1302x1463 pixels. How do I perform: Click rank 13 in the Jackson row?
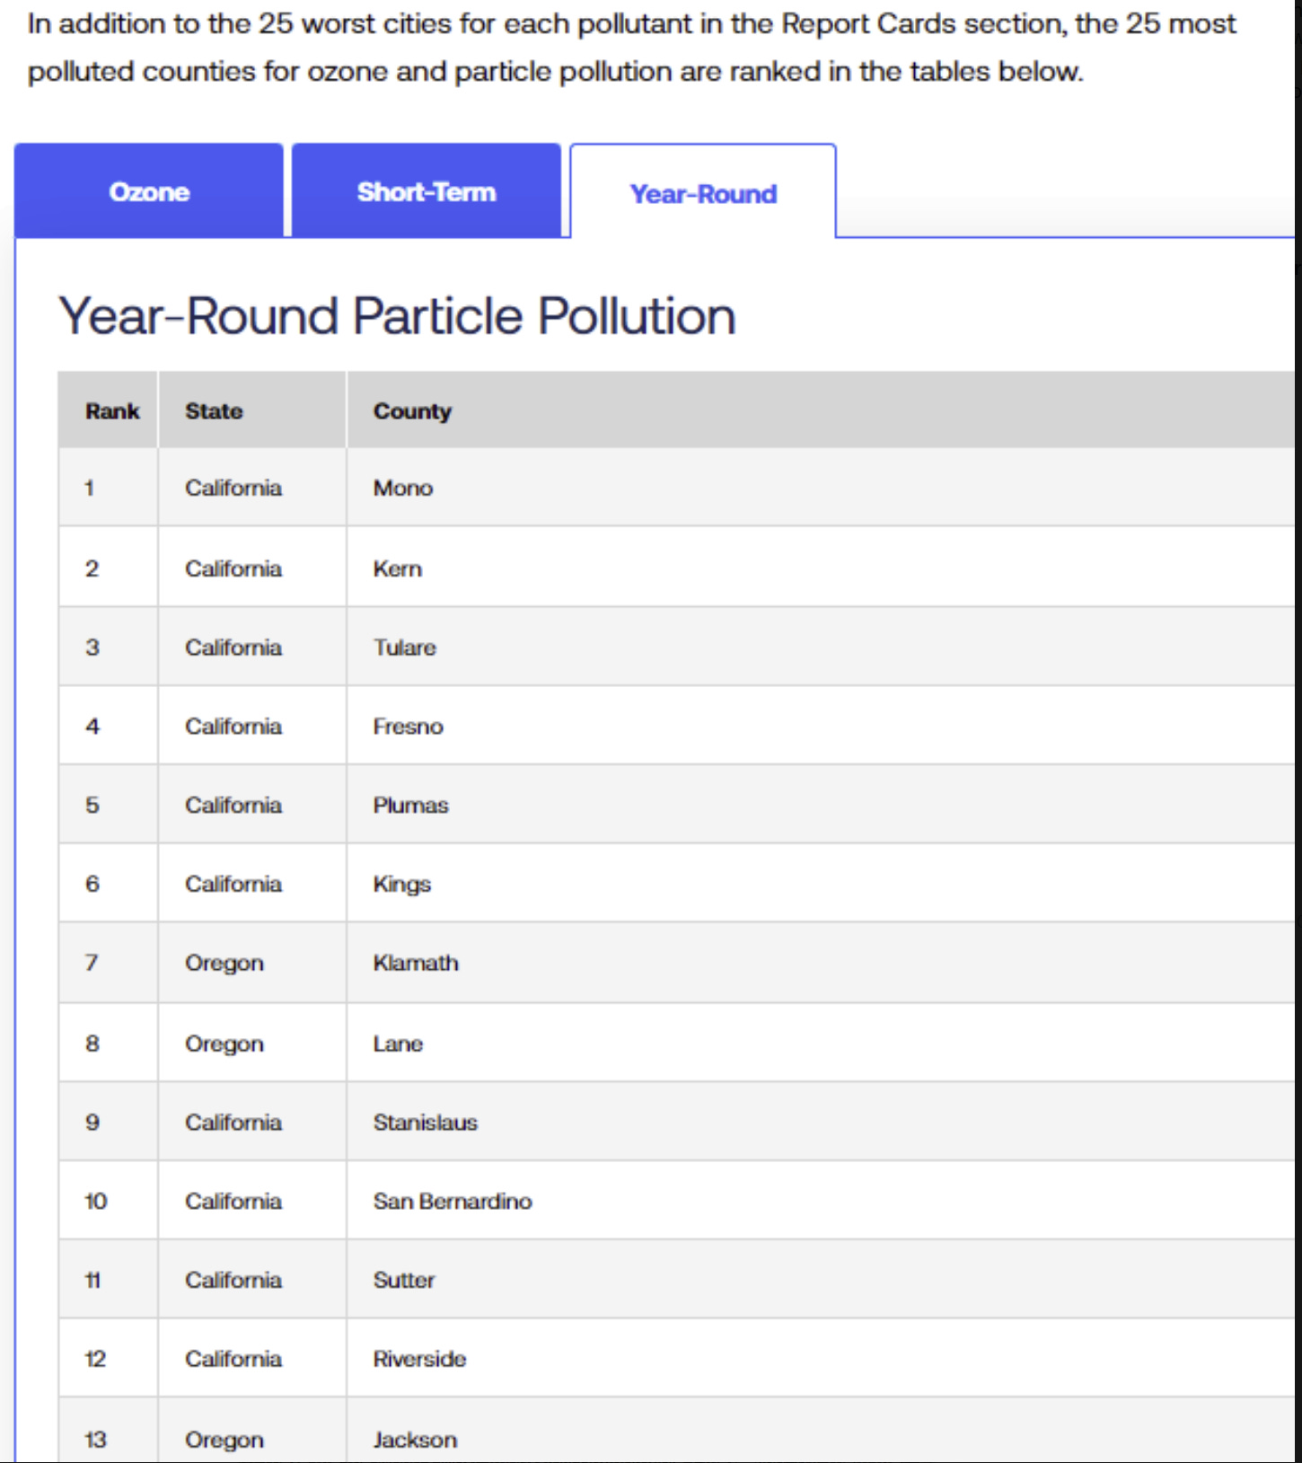point(95,1440)
